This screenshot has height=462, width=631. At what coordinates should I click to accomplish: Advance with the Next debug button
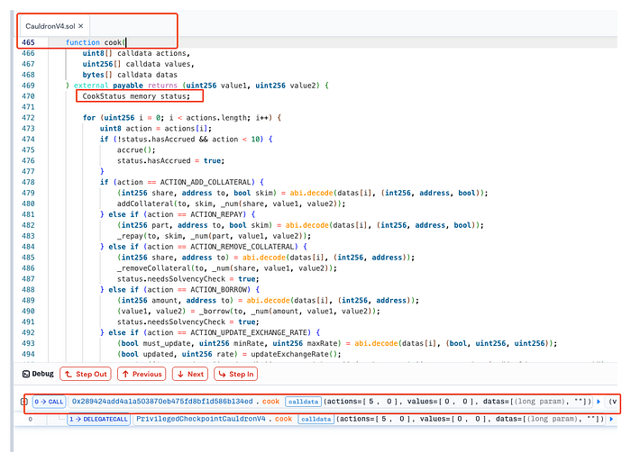[188, 374]
